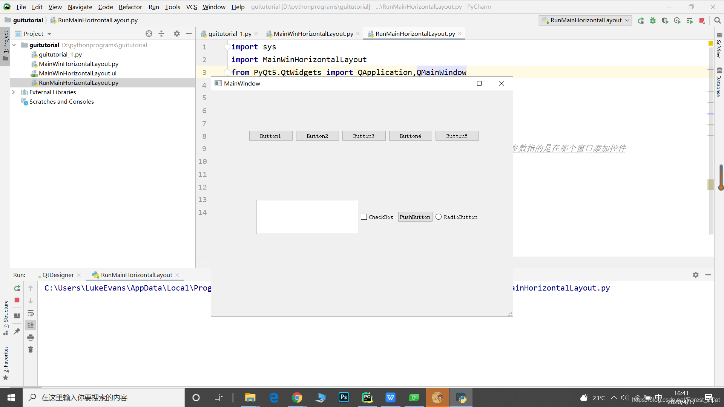
Task: Expand External Libraries tree node
Action: click(14, 92)
